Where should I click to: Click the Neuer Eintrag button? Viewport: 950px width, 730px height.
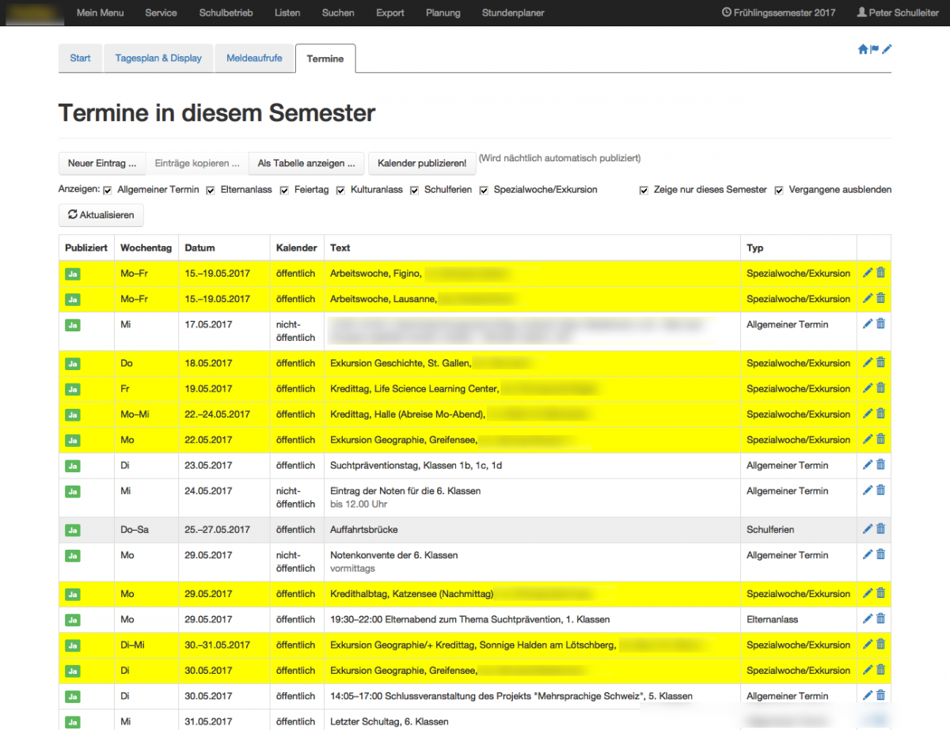pyautogui.click(x=102, y=163)
